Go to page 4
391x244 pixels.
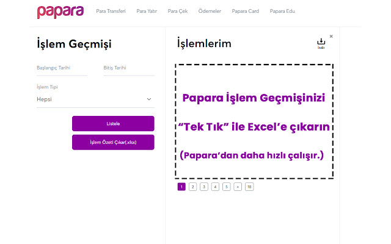[x=215, y=187]
